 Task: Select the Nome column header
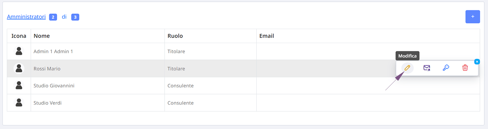pyautogui.click(x=42, y=36)
